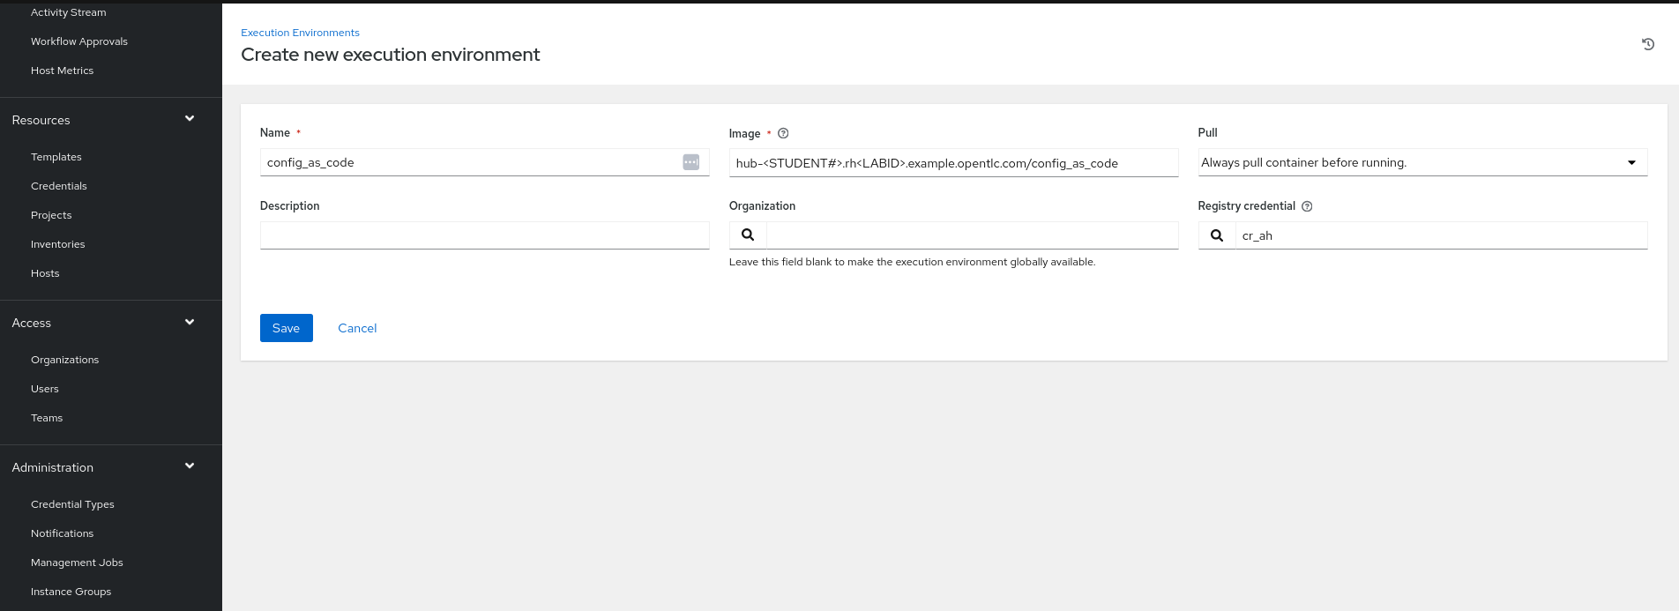Focus the Organization text input
This screenshot has height=611, width=1679.
pos(972,235)
